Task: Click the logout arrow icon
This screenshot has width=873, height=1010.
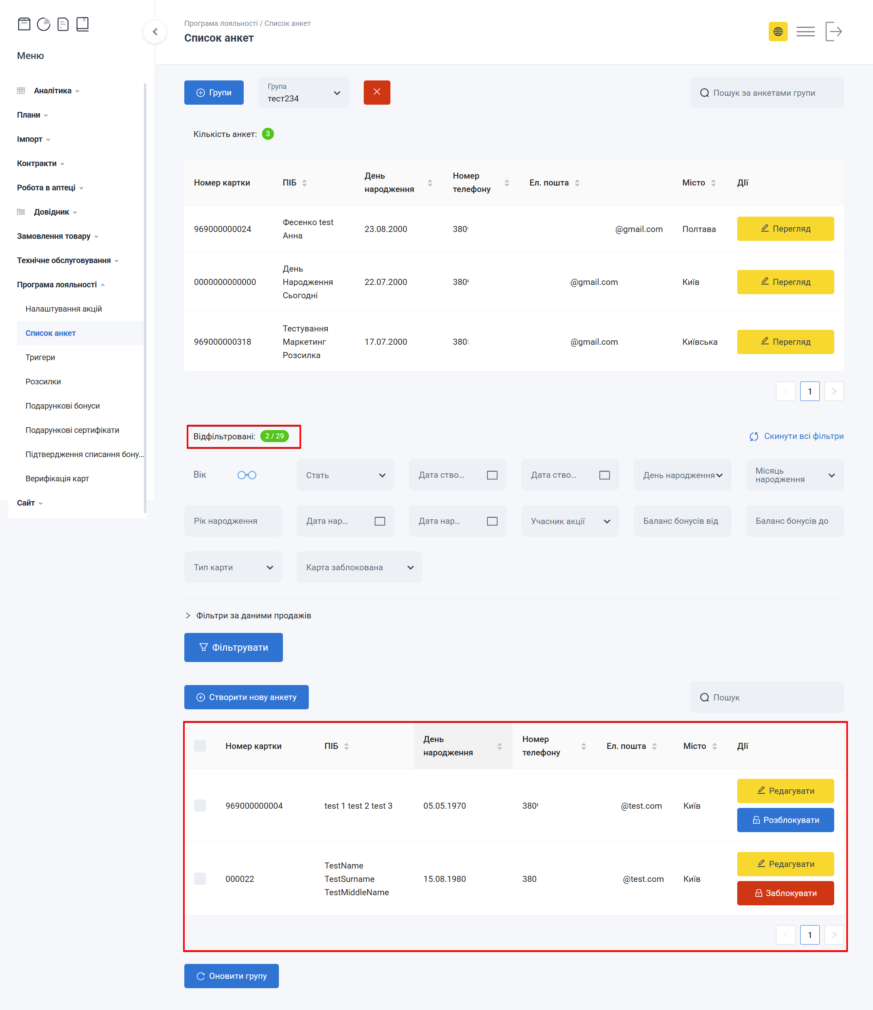Action: click(833, 32)
